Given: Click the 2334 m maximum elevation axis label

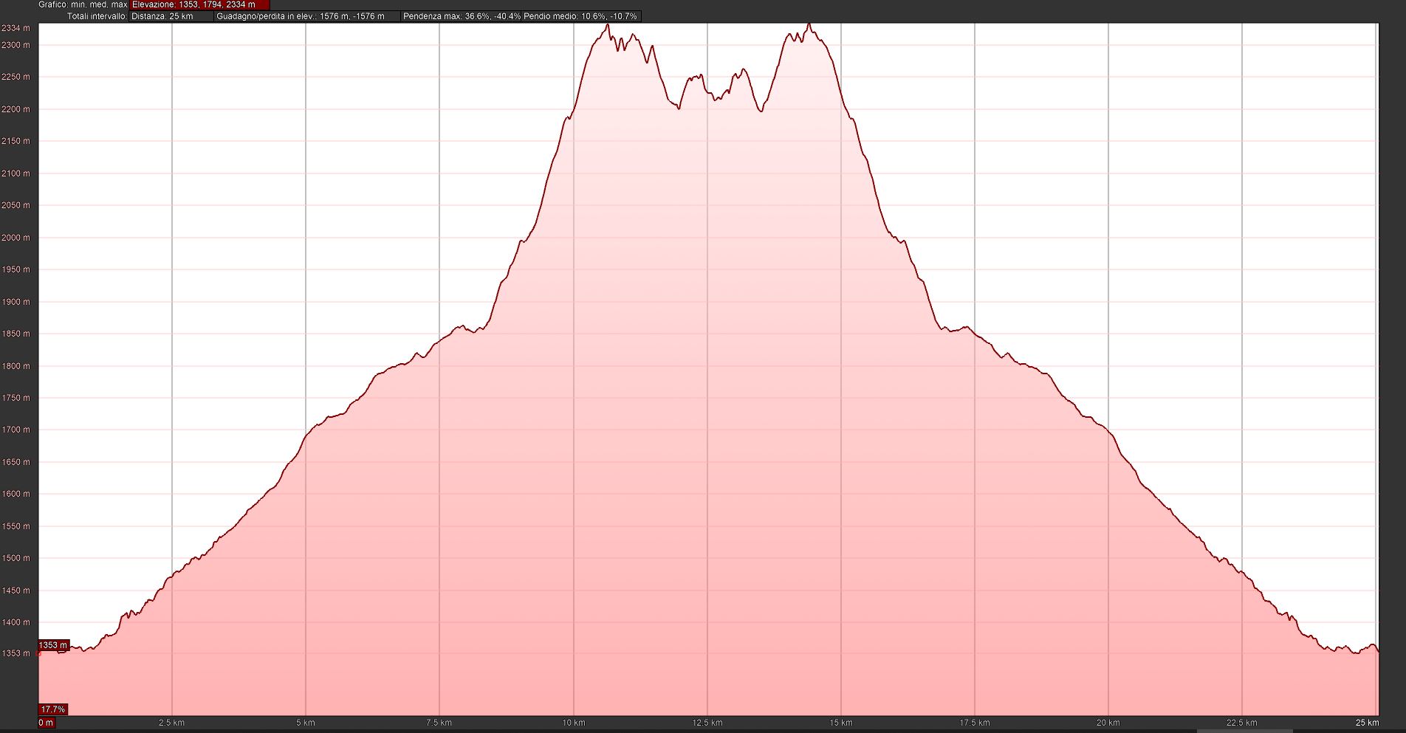Looking at the screenshot, I should tap(16, 29).
